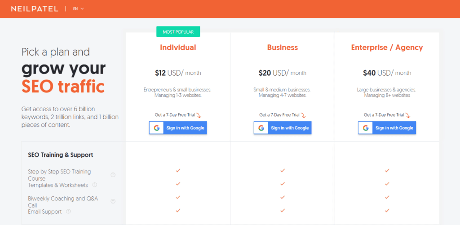Click Email Support checkmark in Enterprise column
460x225 pixels.
click(387, 210)
